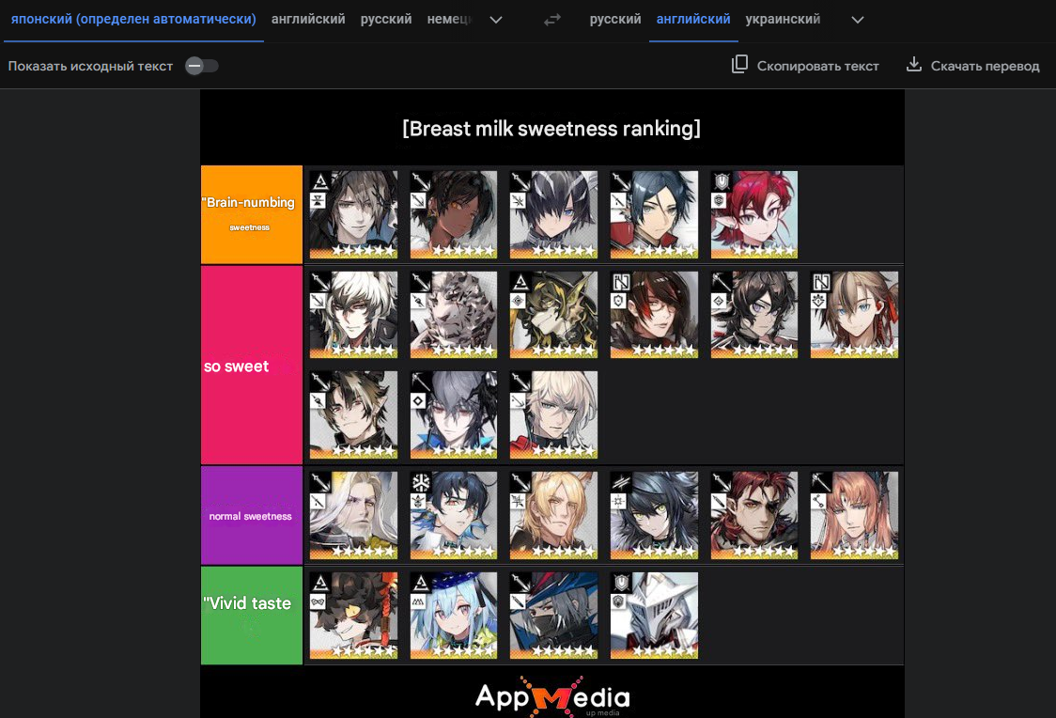Click the Скачать перевод label
1056x718 pixels.
point(985,66)
